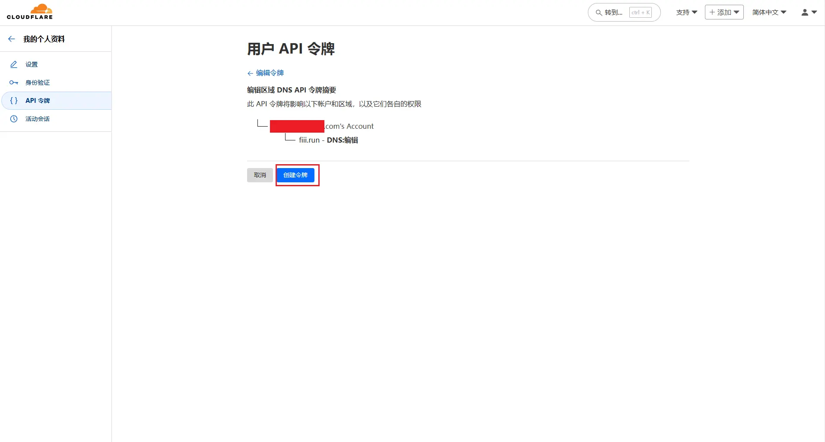The height and width of the screenshot is (442, 825).
Task: Click the 'fiii.run - DNS:编辑' entry
Action: pos(328,140)
